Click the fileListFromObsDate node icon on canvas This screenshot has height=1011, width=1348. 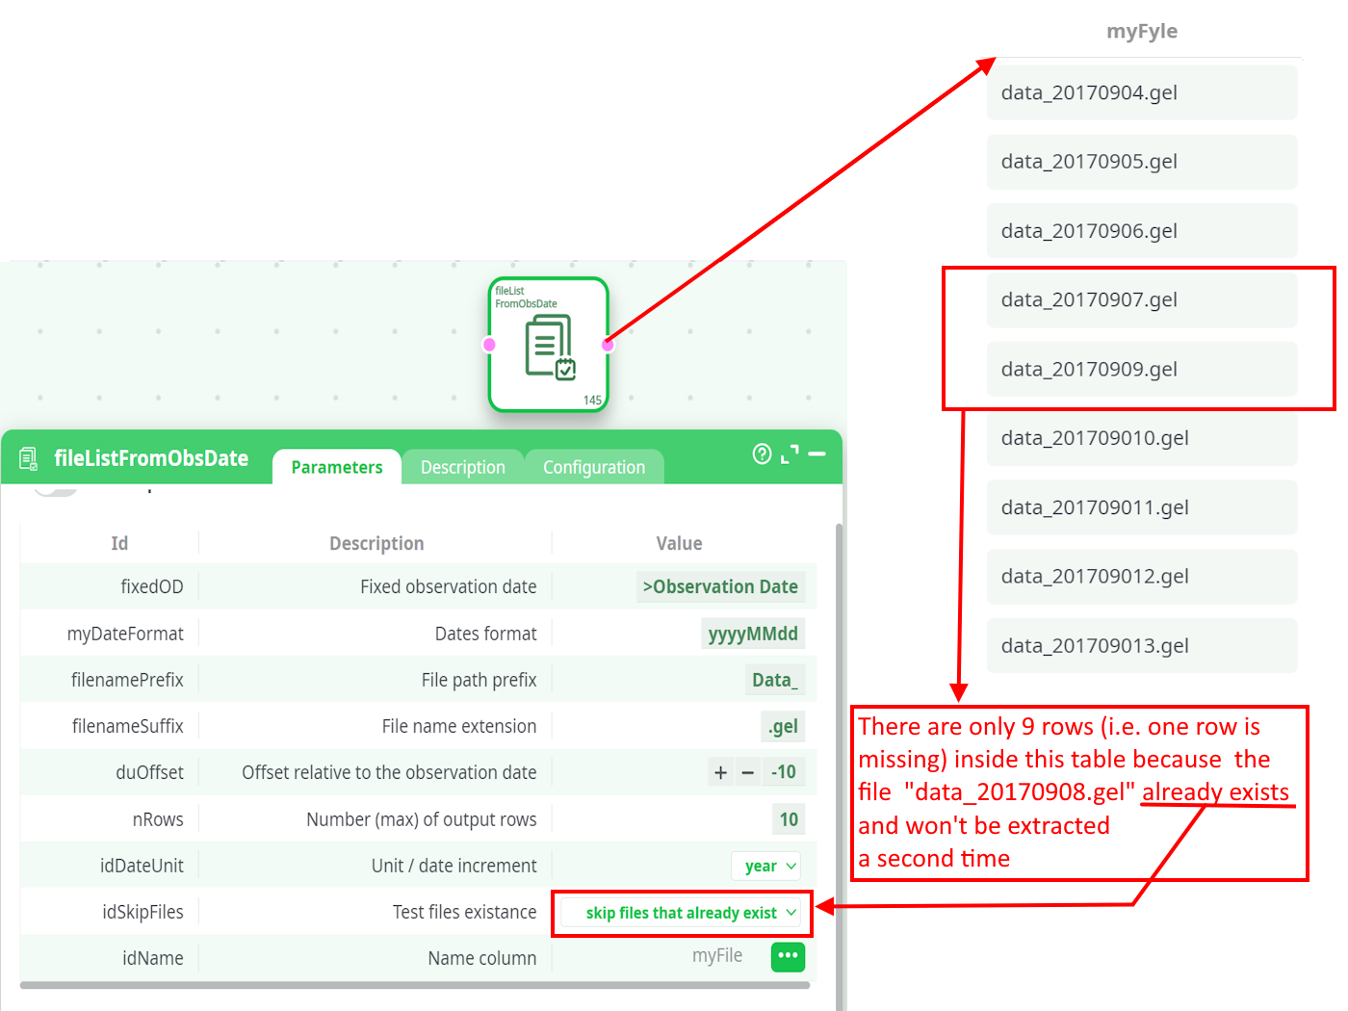click(x=549, y=346)
